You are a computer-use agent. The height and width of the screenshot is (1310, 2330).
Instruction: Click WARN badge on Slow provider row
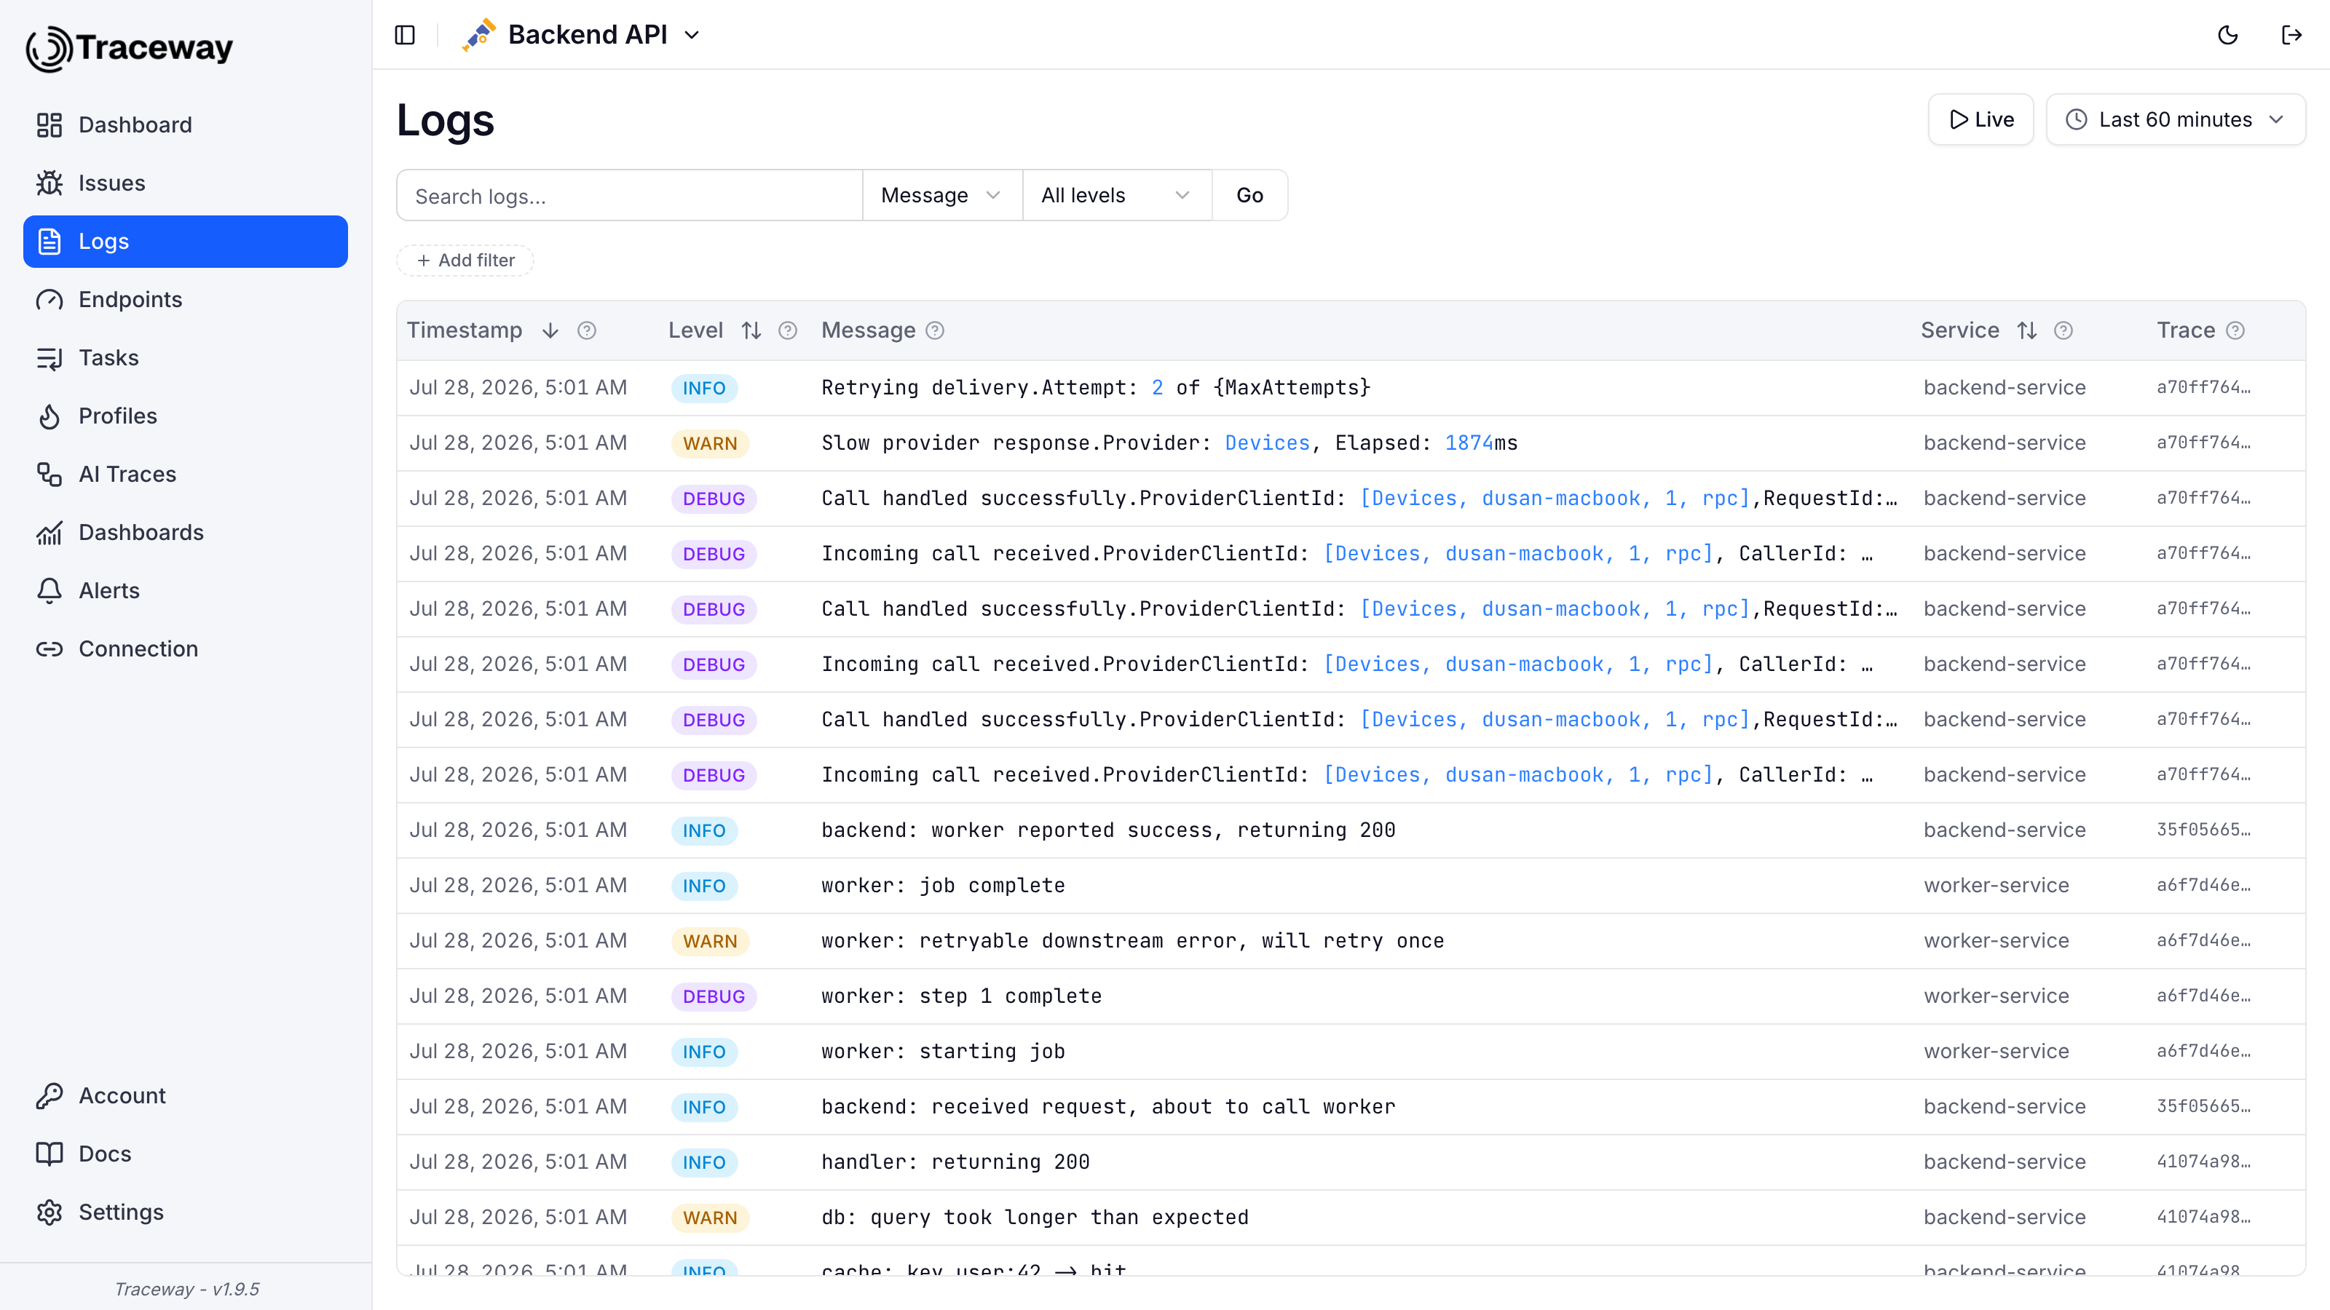(x=710, y=444)
